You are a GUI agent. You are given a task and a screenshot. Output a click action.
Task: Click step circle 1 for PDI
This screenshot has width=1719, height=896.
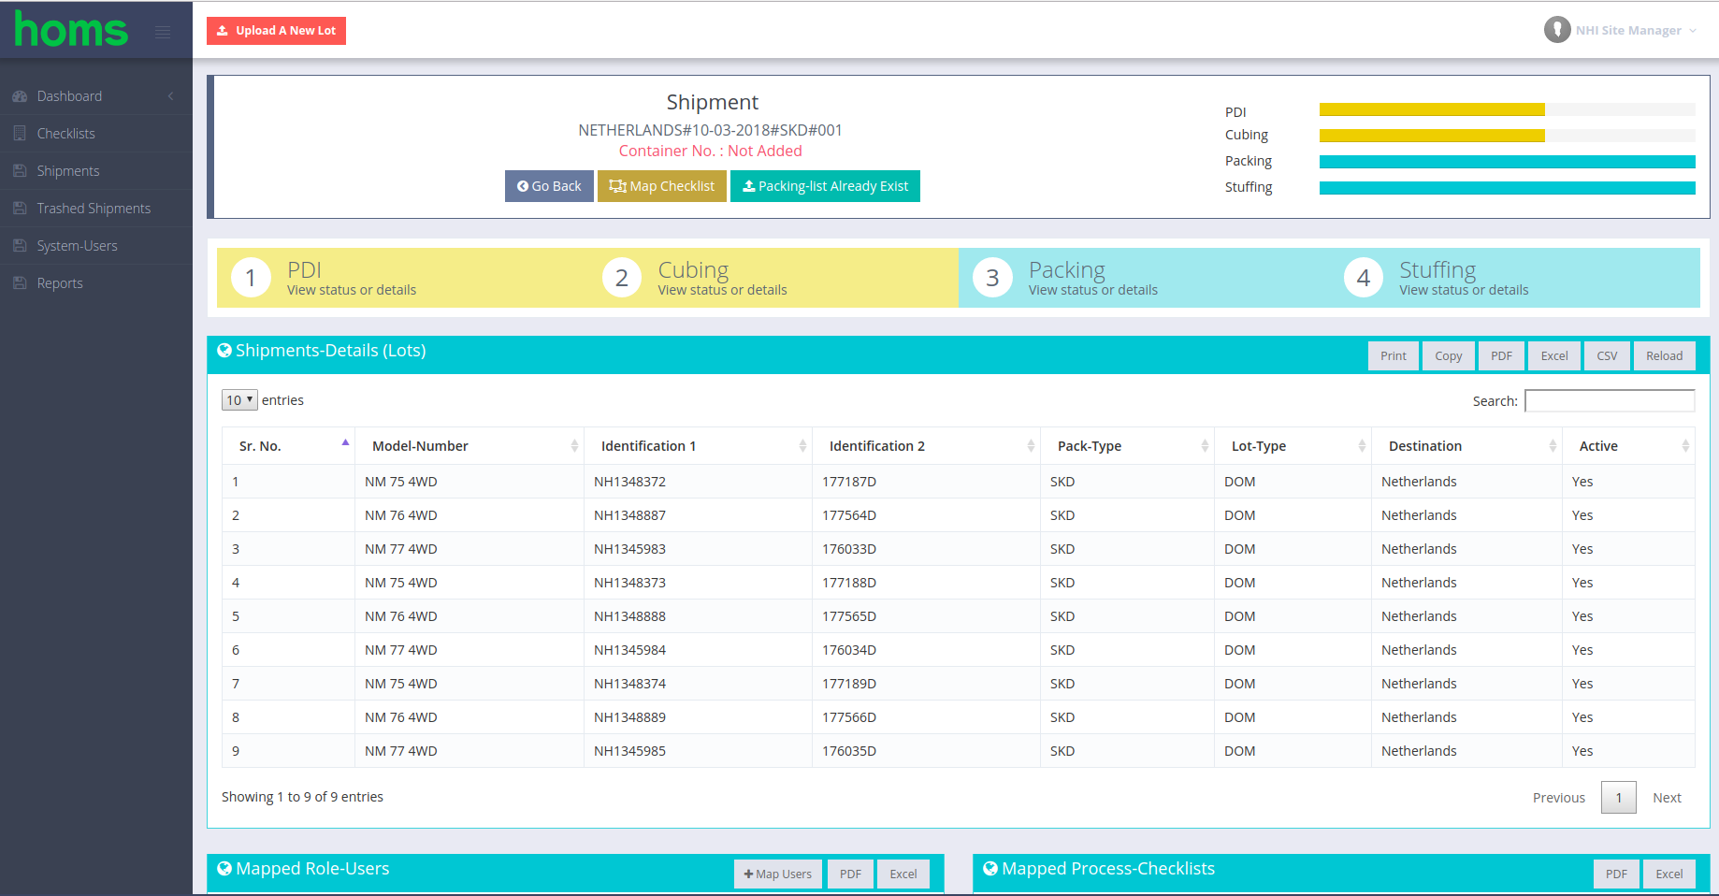[x=251, y=278]
